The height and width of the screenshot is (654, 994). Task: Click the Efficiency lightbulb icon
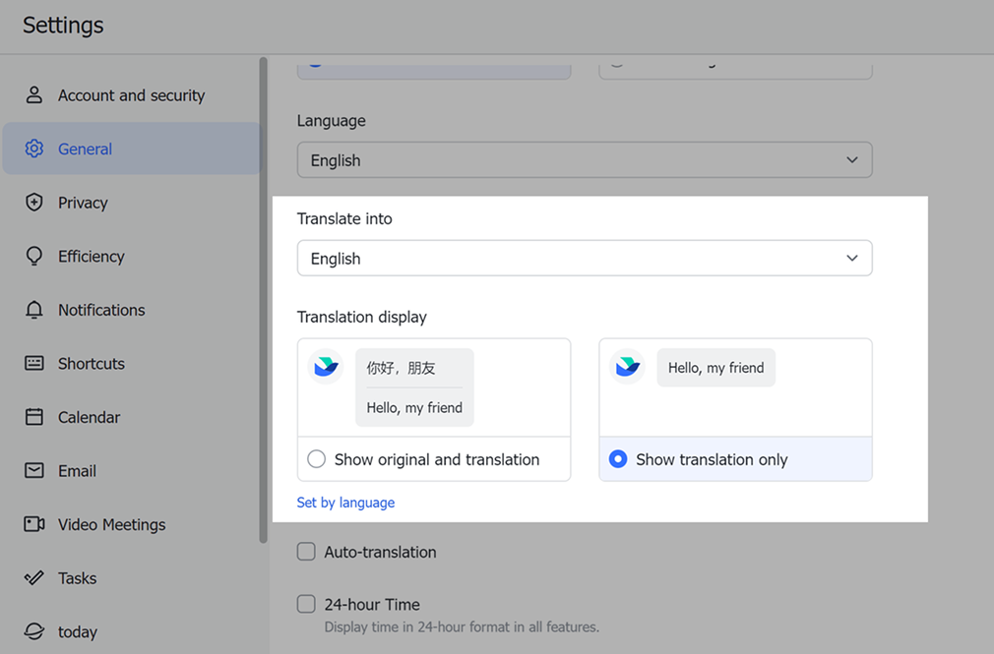[34, 256]
